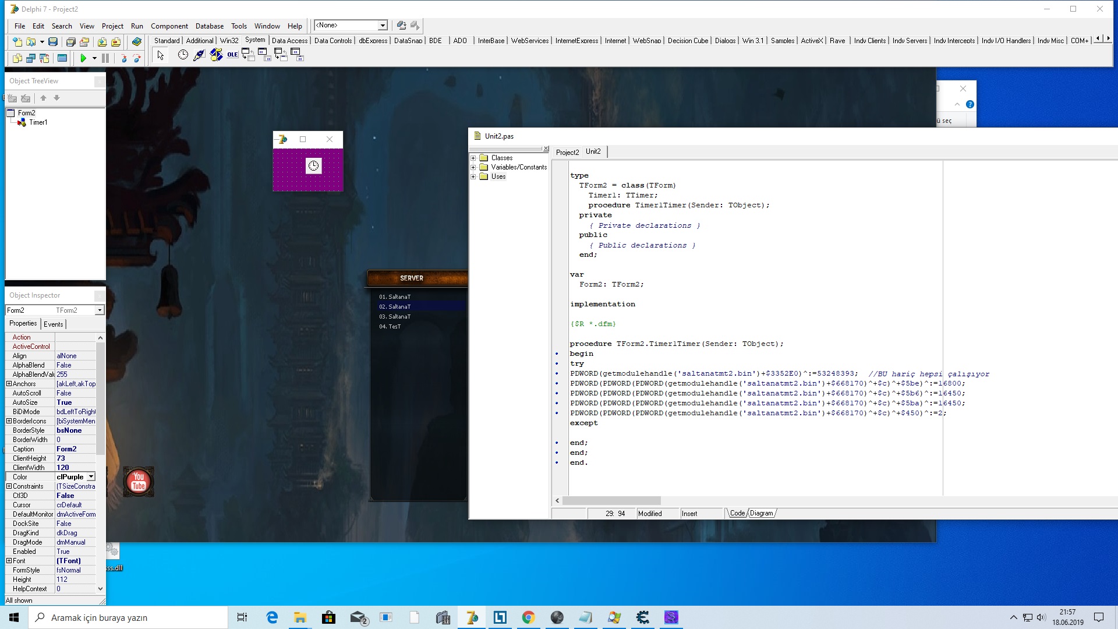This screenshot has width=1118, height=629.
Task: Open the Help contents book icon
Action: coord(137,42)
